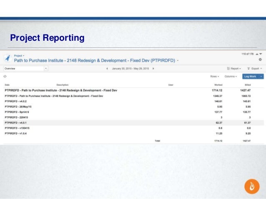Open the Project breadcrumb dropdown
The height and width of the screenshot is (199, 266).
(x=19, y=56)
